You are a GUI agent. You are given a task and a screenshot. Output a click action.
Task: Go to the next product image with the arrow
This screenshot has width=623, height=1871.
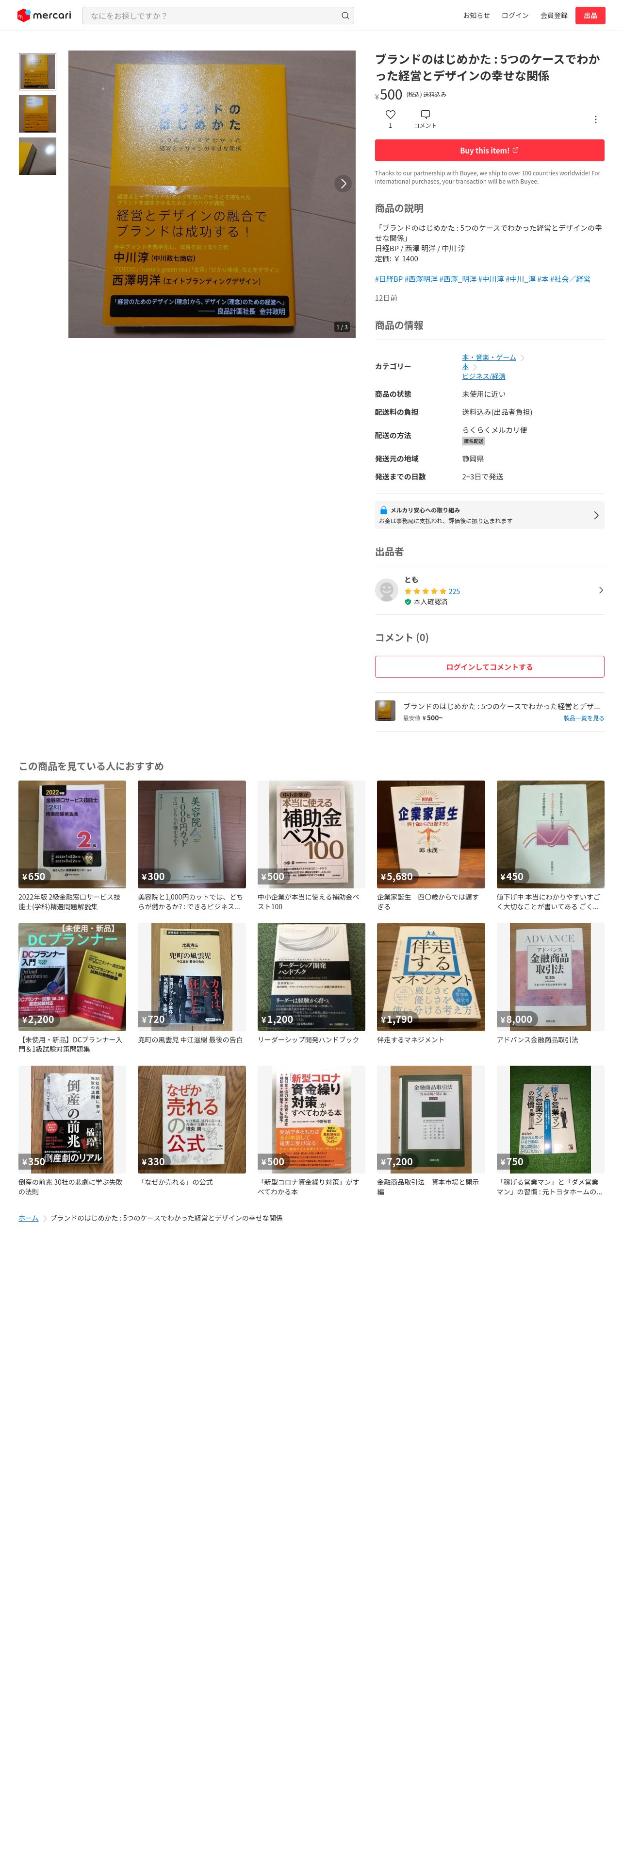point(343,184)
